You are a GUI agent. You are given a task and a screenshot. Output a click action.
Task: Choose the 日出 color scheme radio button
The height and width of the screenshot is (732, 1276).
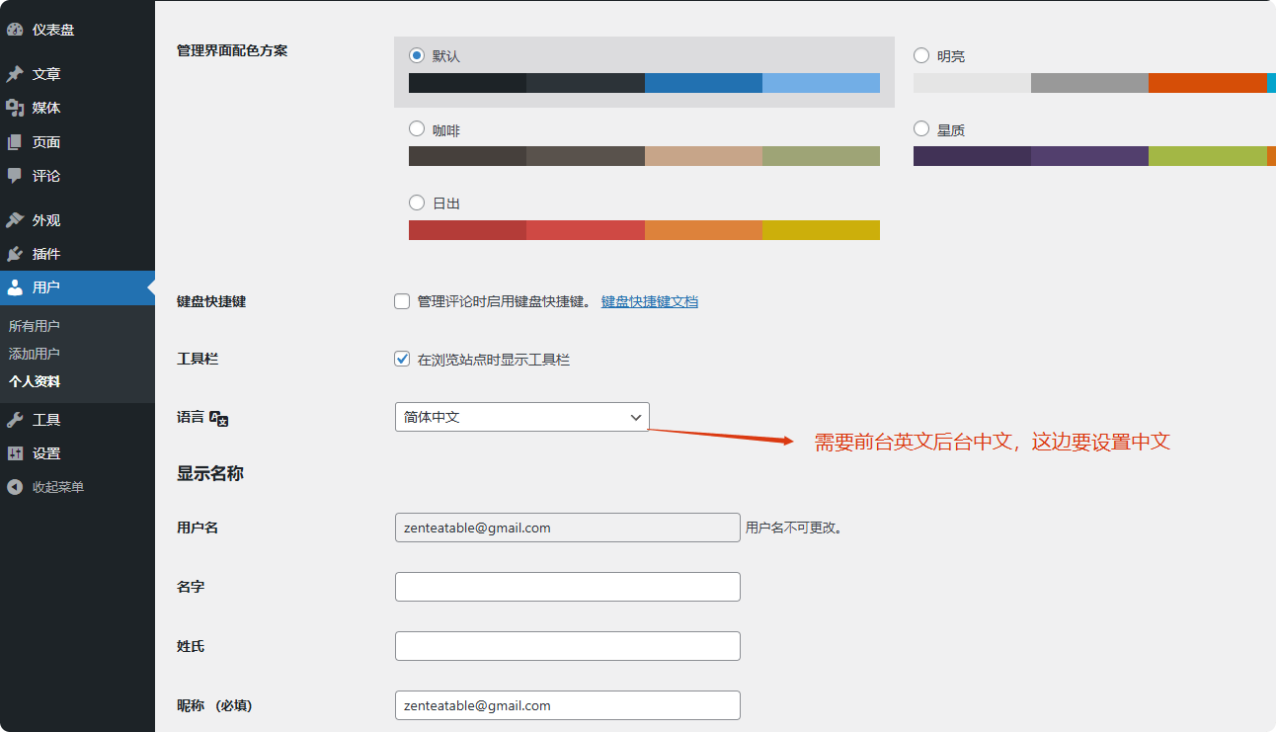(417, 203)
